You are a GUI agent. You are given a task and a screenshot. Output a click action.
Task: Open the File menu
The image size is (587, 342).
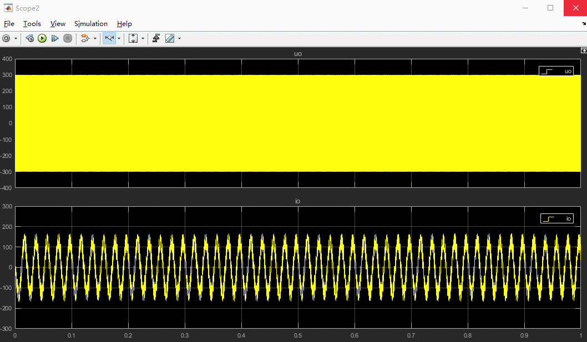click(x=9, y=24)
